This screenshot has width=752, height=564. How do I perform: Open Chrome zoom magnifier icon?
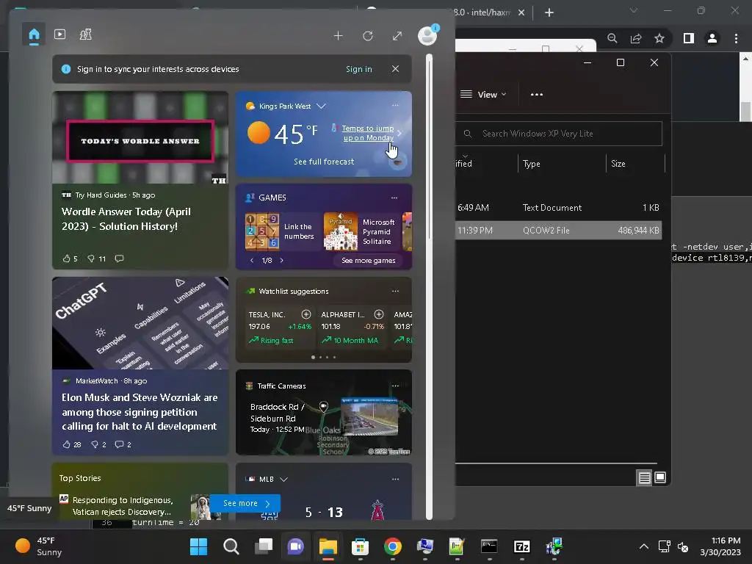pyautogui.click(x=612, y=38)
